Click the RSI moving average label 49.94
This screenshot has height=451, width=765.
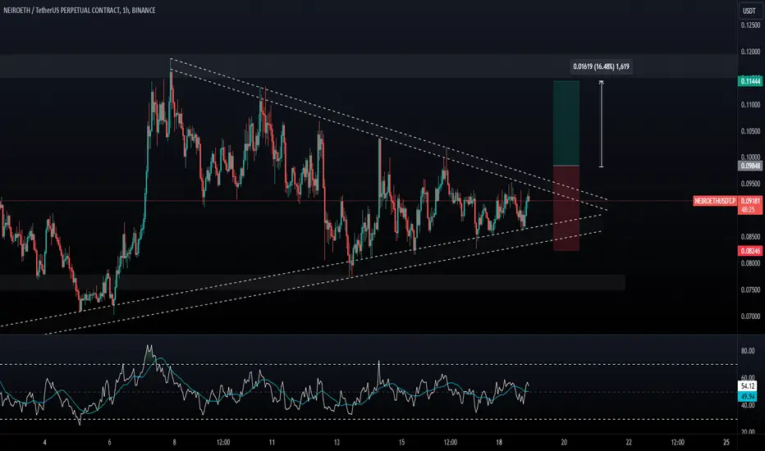coord(748,396)
